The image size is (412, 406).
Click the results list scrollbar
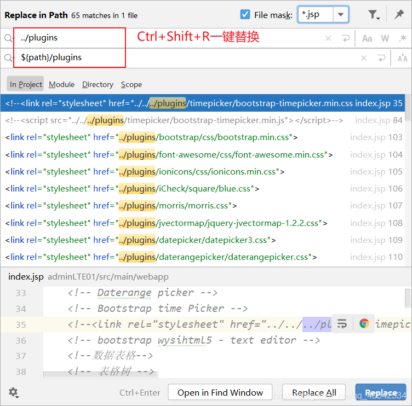coord(408,107)
